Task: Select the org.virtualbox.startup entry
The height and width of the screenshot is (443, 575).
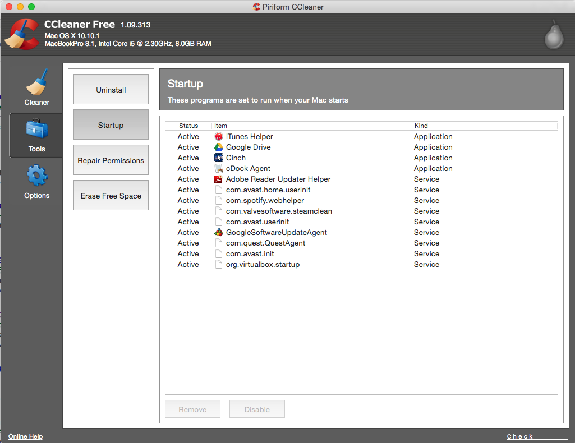Action: pos(361,264)
